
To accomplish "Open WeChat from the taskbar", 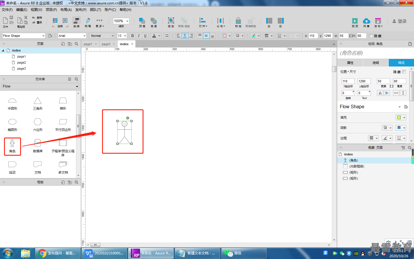I will tap(244, 253).
